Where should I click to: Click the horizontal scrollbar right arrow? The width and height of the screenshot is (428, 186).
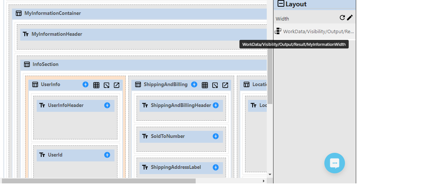coord(264,181)
